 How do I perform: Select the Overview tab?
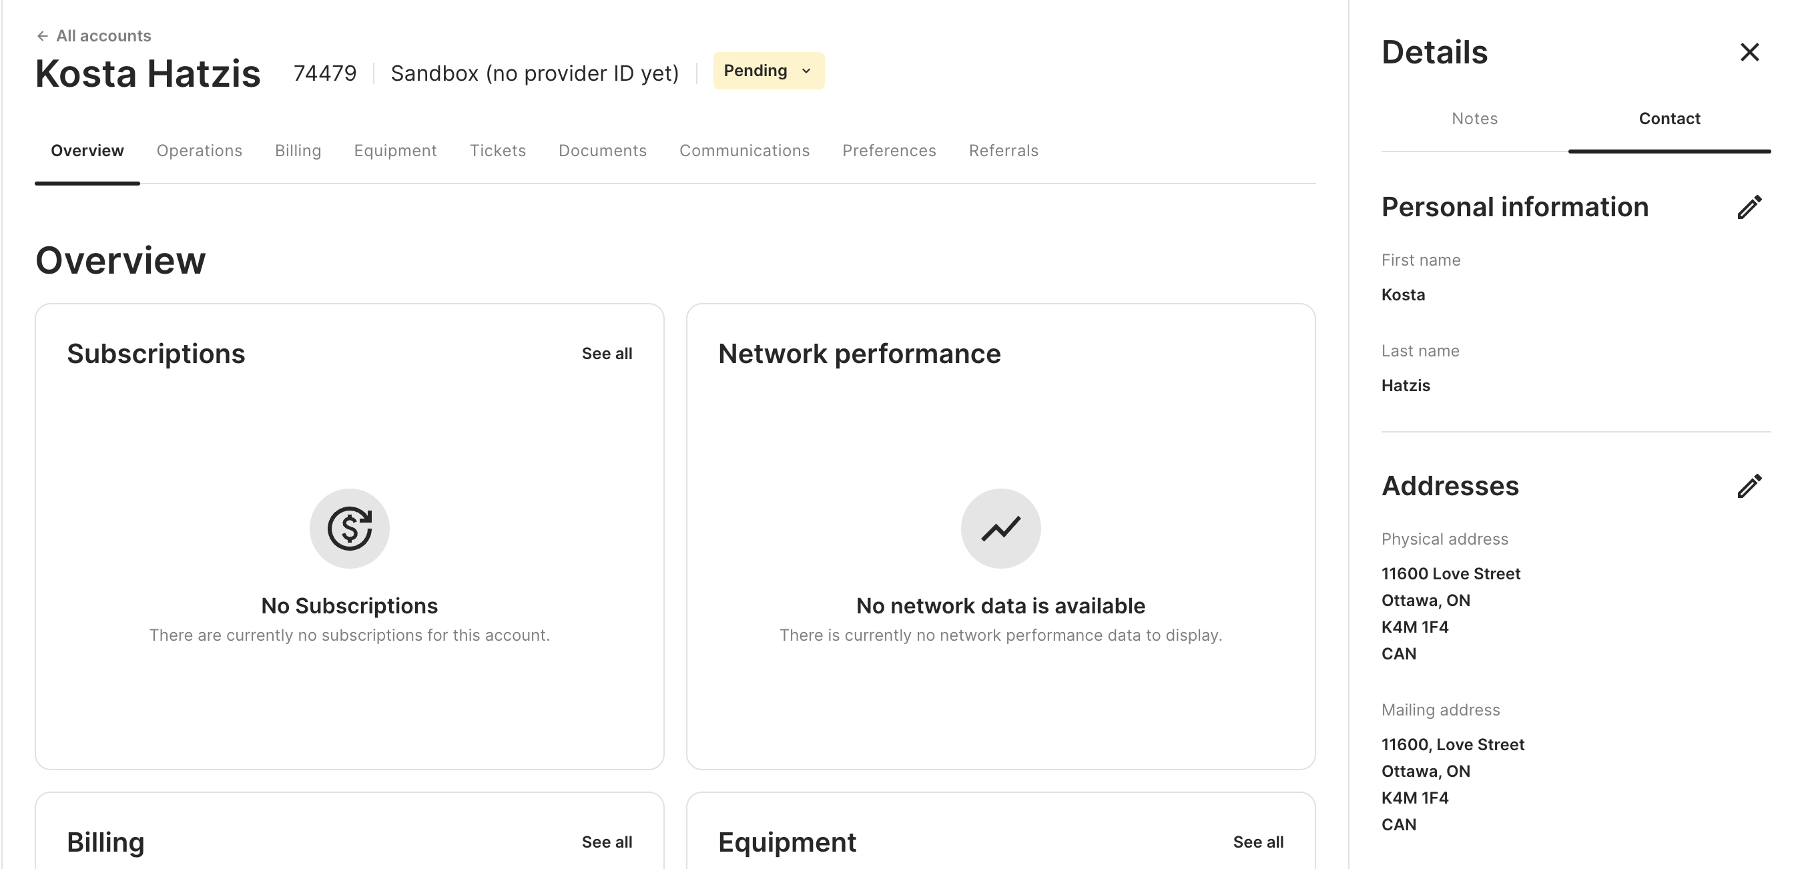tap(87, 150)
